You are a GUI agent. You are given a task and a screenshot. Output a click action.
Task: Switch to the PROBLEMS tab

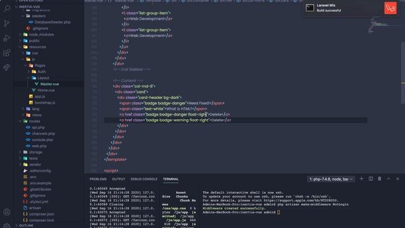[x=98, y=179]
